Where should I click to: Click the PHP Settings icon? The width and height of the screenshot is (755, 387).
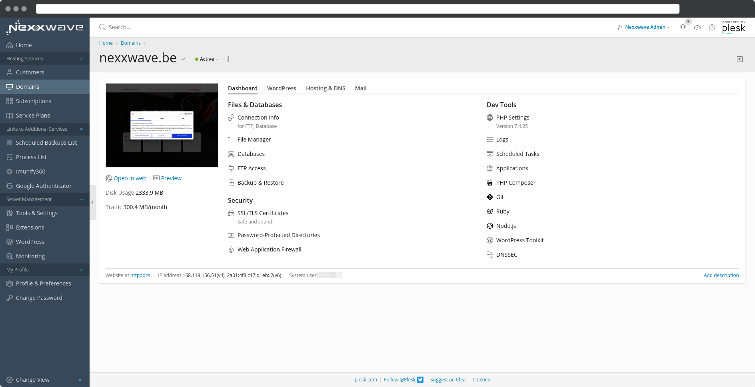490,118
